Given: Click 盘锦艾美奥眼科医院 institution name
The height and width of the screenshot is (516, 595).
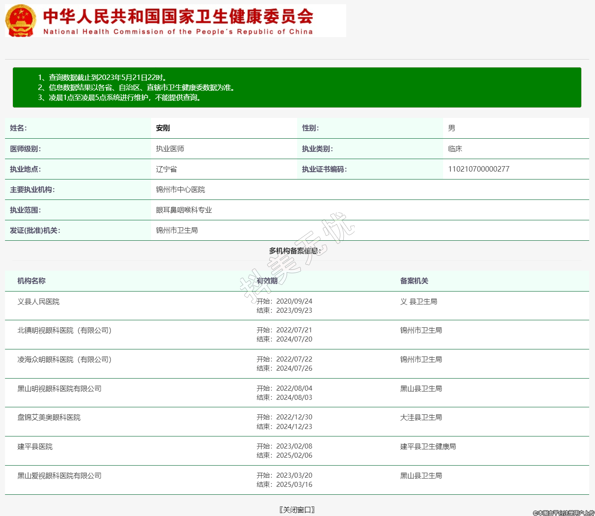Looking at the screenshot, I should click(49, 418).
